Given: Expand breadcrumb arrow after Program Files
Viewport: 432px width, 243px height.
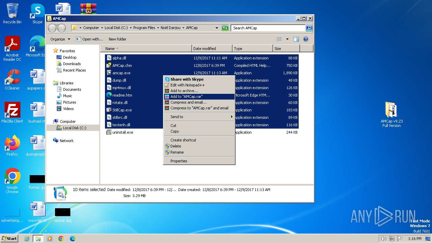Looking at the screenshot, I should (158, 28).
